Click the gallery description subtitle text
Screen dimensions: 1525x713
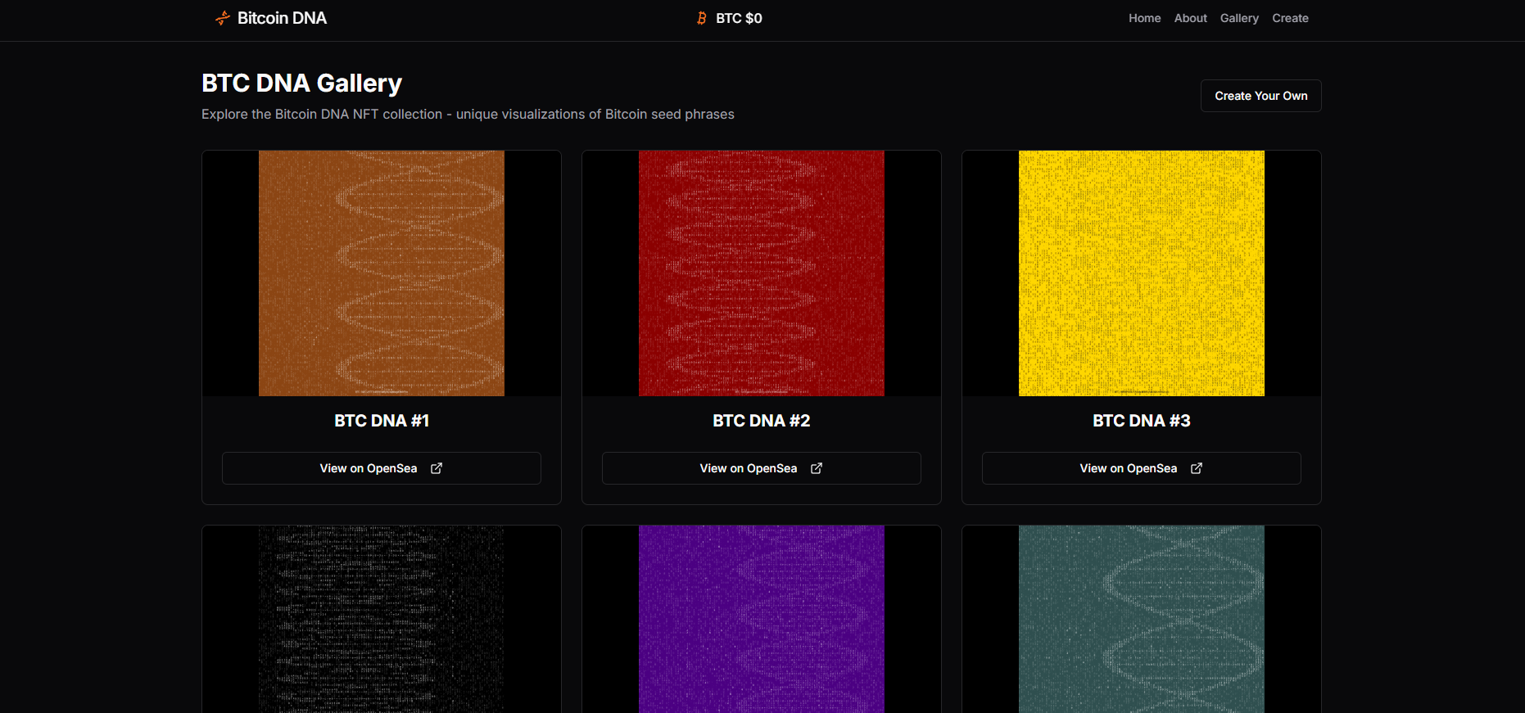click(468, 115)
